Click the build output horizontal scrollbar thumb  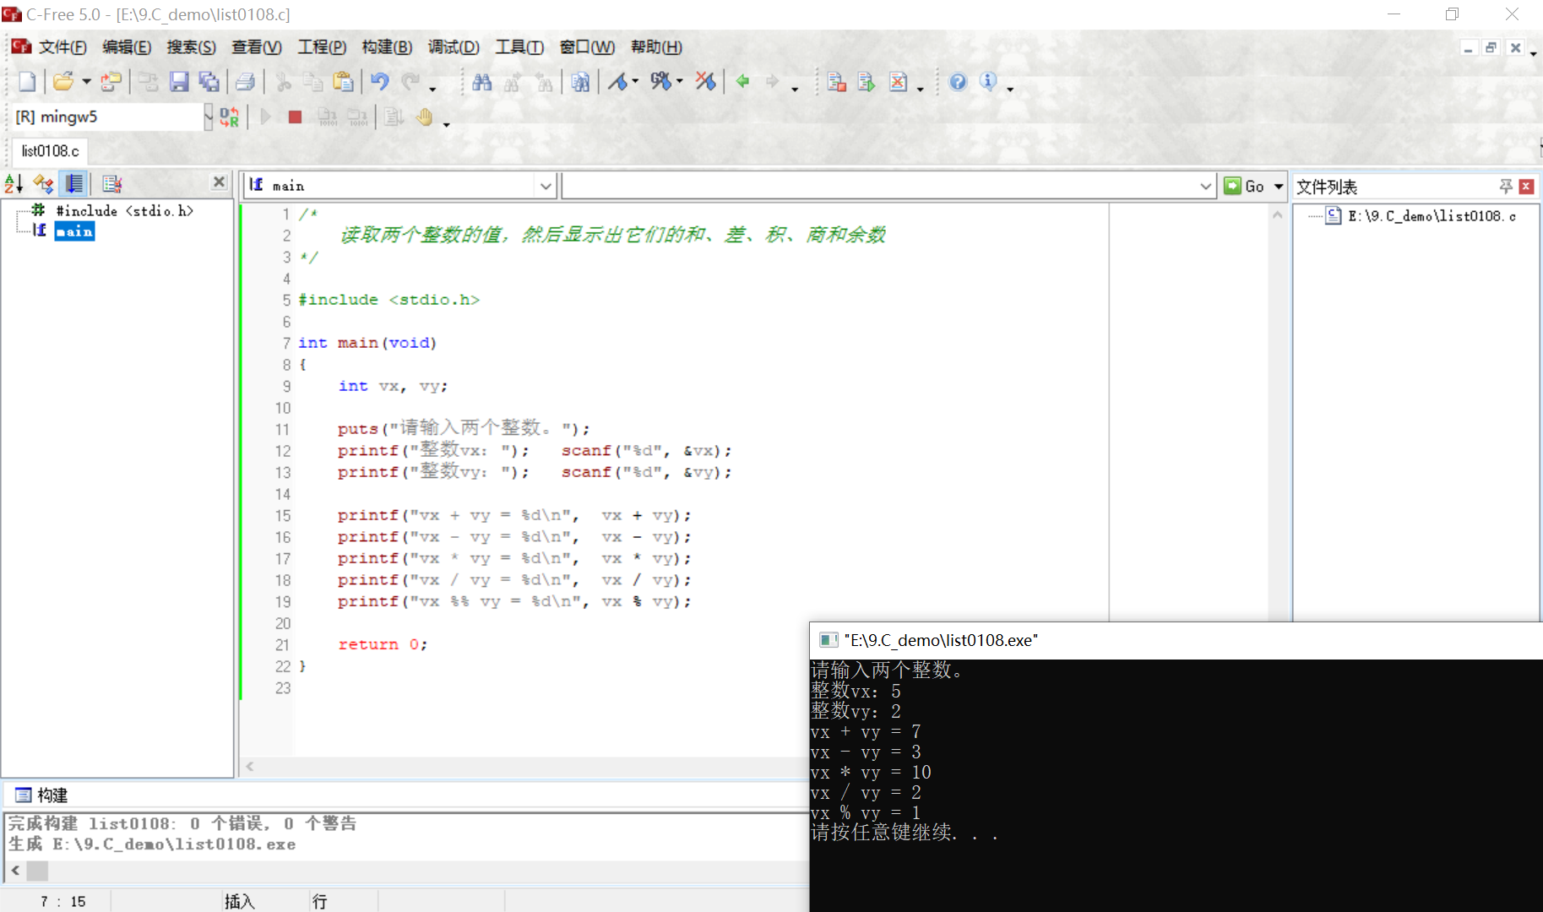(38, 871)
